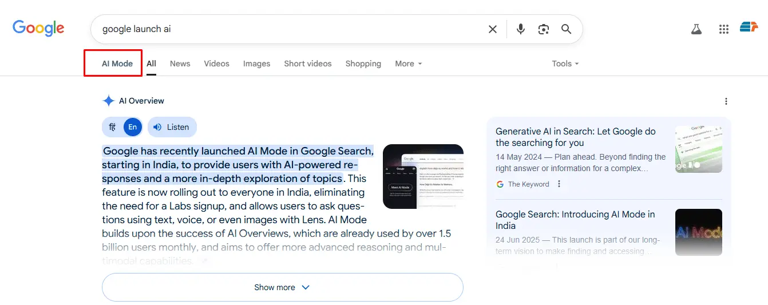This screenshot has height=305, width=768.
Task: Open the account profile avatar
Action: pyautogui.click(x=749, y=27)
